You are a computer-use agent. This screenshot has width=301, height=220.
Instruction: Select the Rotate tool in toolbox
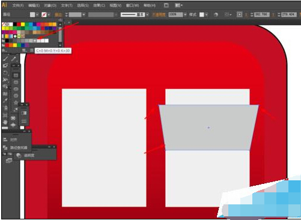pos(5,73)
